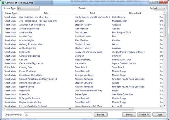Screen dimensions: 169x120
Task: Click album "Glee Male Collections"
Action: pyautogui.click(x=123, y=94)
